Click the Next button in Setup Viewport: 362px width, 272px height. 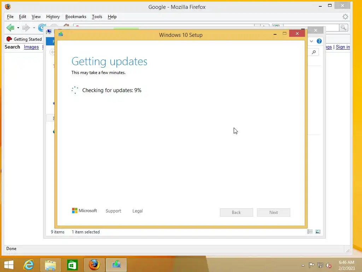[274, 212]
